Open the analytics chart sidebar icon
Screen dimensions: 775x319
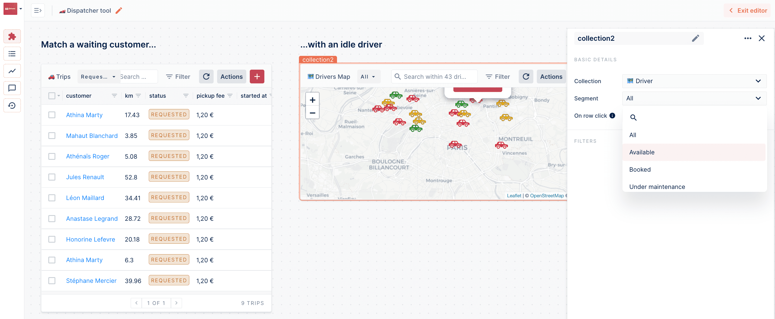point(12,71)
